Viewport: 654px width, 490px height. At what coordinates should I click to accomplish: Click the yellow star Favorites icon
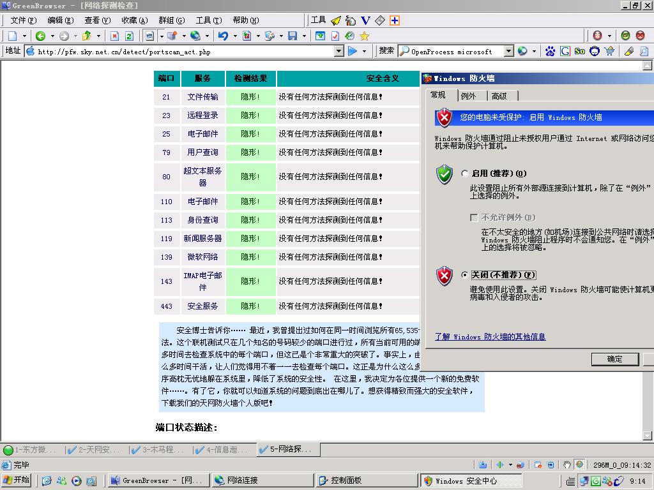364,36
